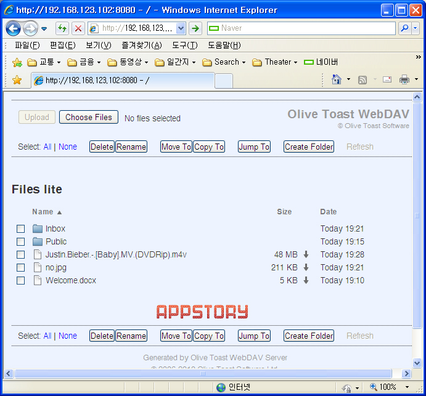426x396 pixels.
Task: Open the Favorites Center star icon
Action: (x=17, y=80)
